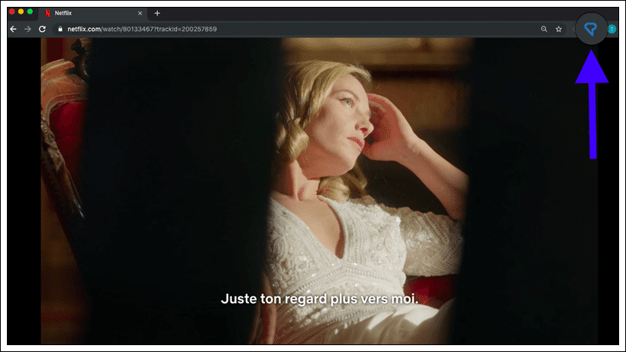Click the Netflix favicon on the tab
This screenshot has height=352, width=626.
tap(47, 13)
